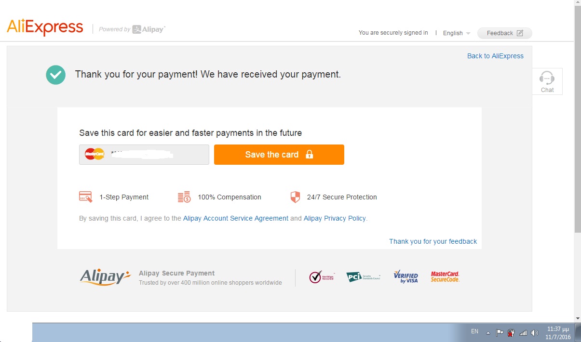
Task: Click the 1-Step Payment icon
Action: (85, 197)
